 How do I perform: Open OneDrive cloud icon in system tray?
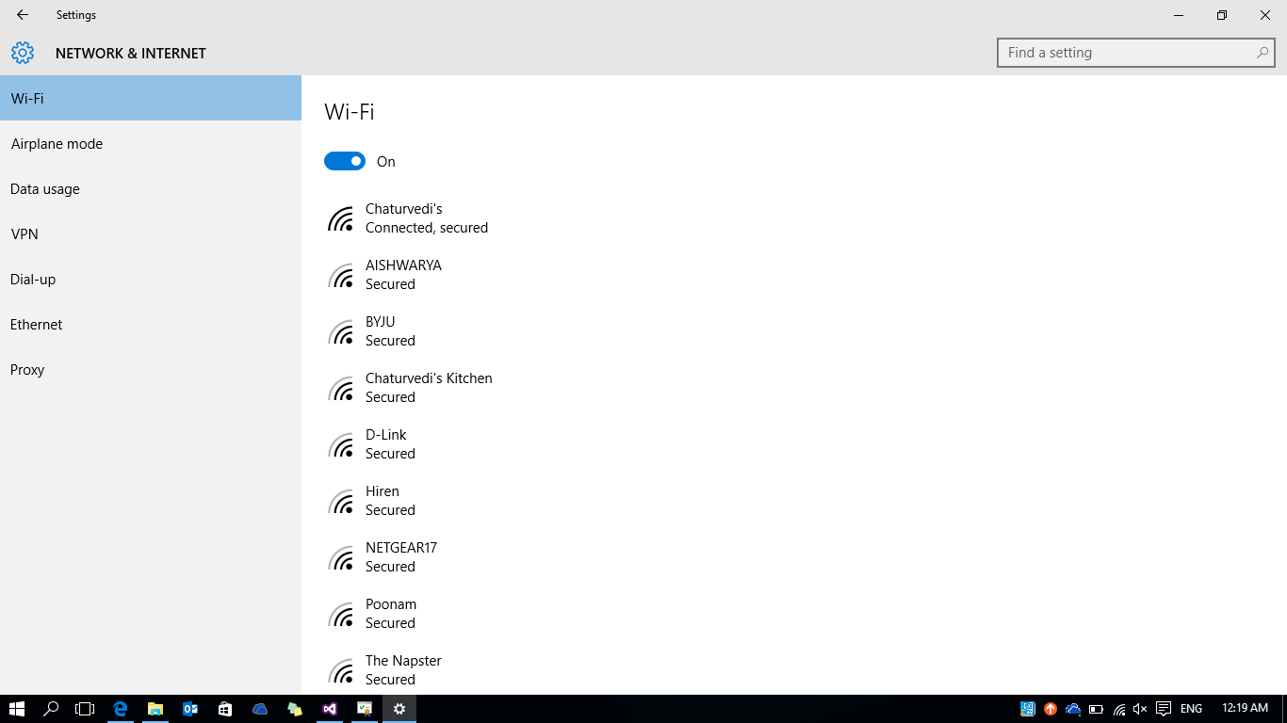1073,709
